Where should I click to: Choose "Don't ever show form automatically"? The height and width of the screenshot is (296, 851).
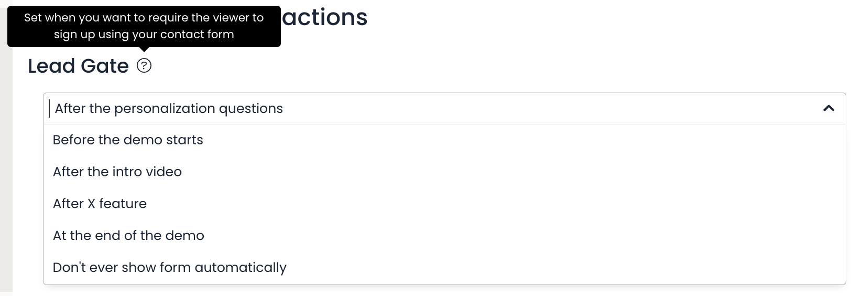(x=169, y=268)
